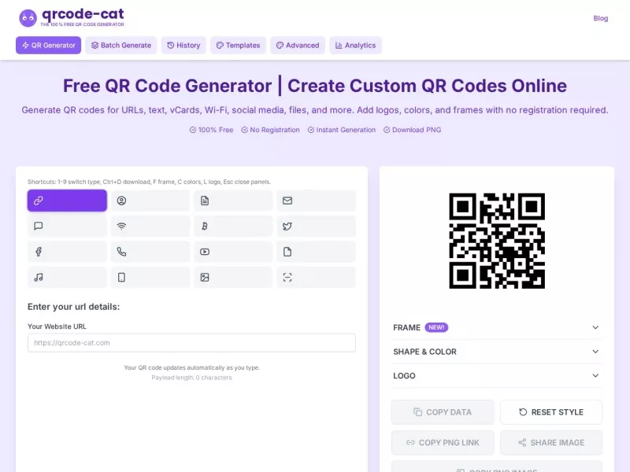Go to the Templates tab
Screen dimensions: 630x472
238,46
